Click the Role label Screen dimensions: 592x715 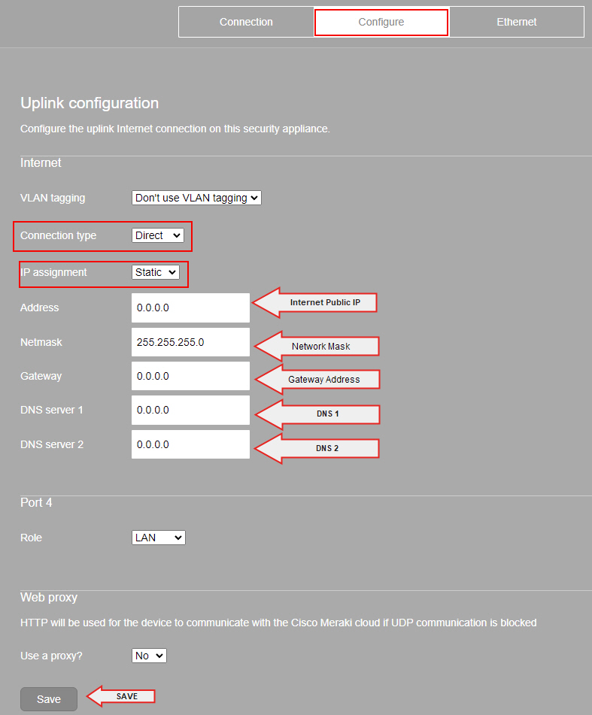coord(31,538)
